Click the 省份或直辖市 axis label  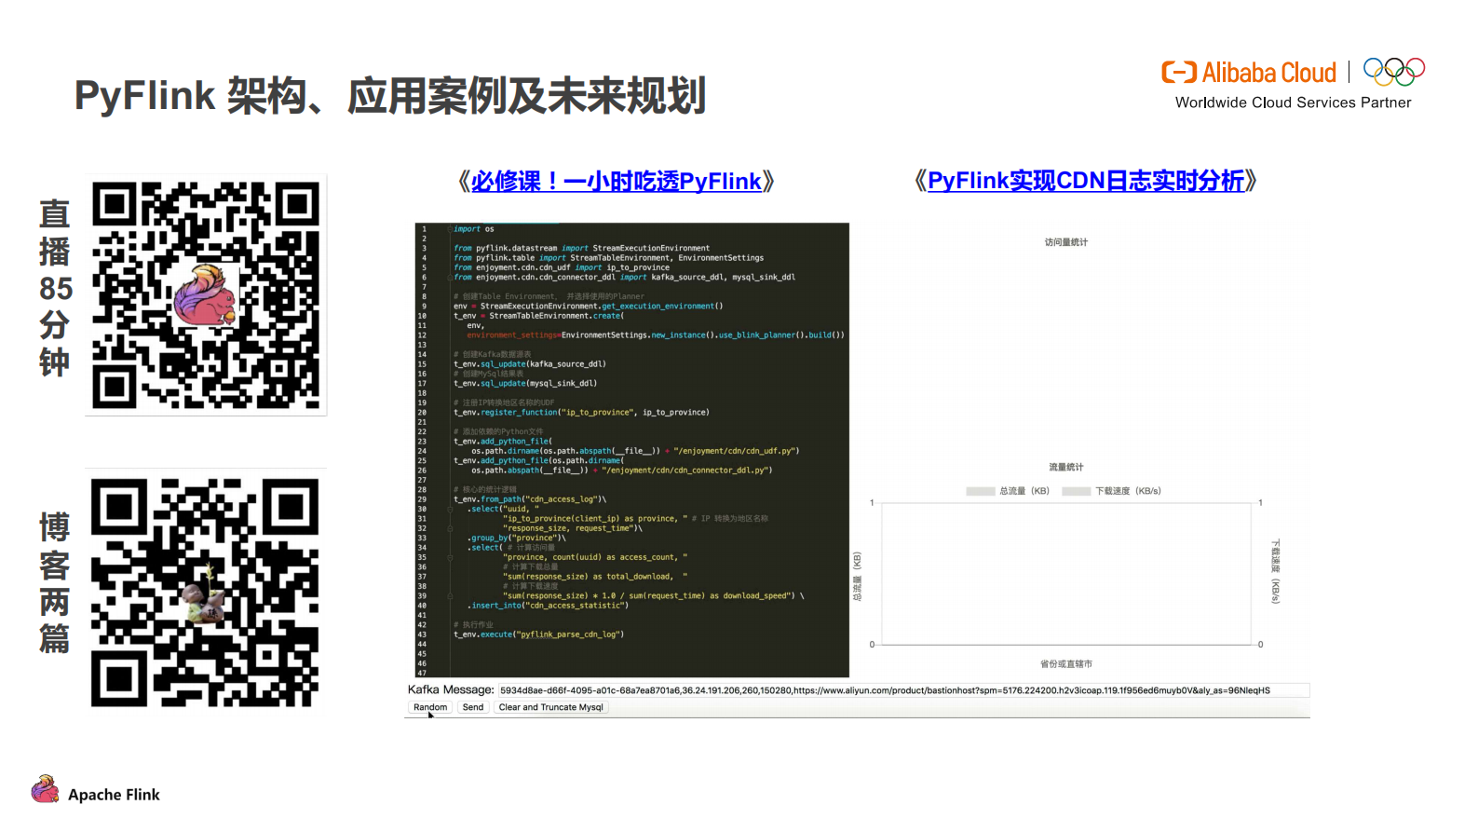(x=1066, y=664)
